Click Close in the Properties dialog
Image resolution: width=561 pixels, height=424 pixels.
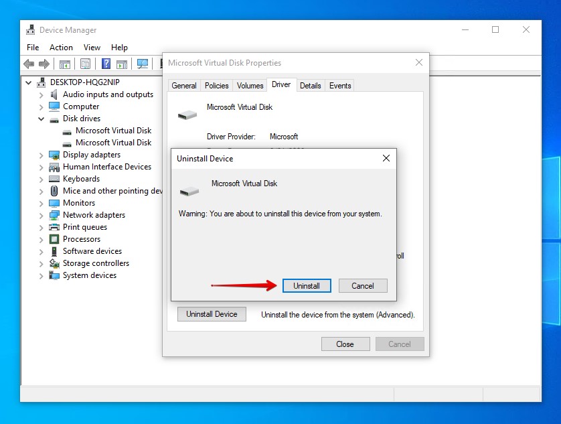point(345,344)
